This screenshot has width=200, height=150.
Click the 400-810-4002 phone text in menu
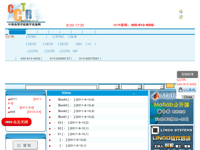30,59
